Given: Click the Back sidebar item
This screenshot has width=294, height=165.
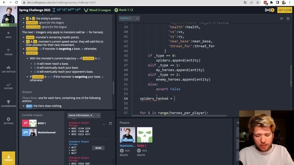Looking at the screenshot, I should tap(8, 35).
